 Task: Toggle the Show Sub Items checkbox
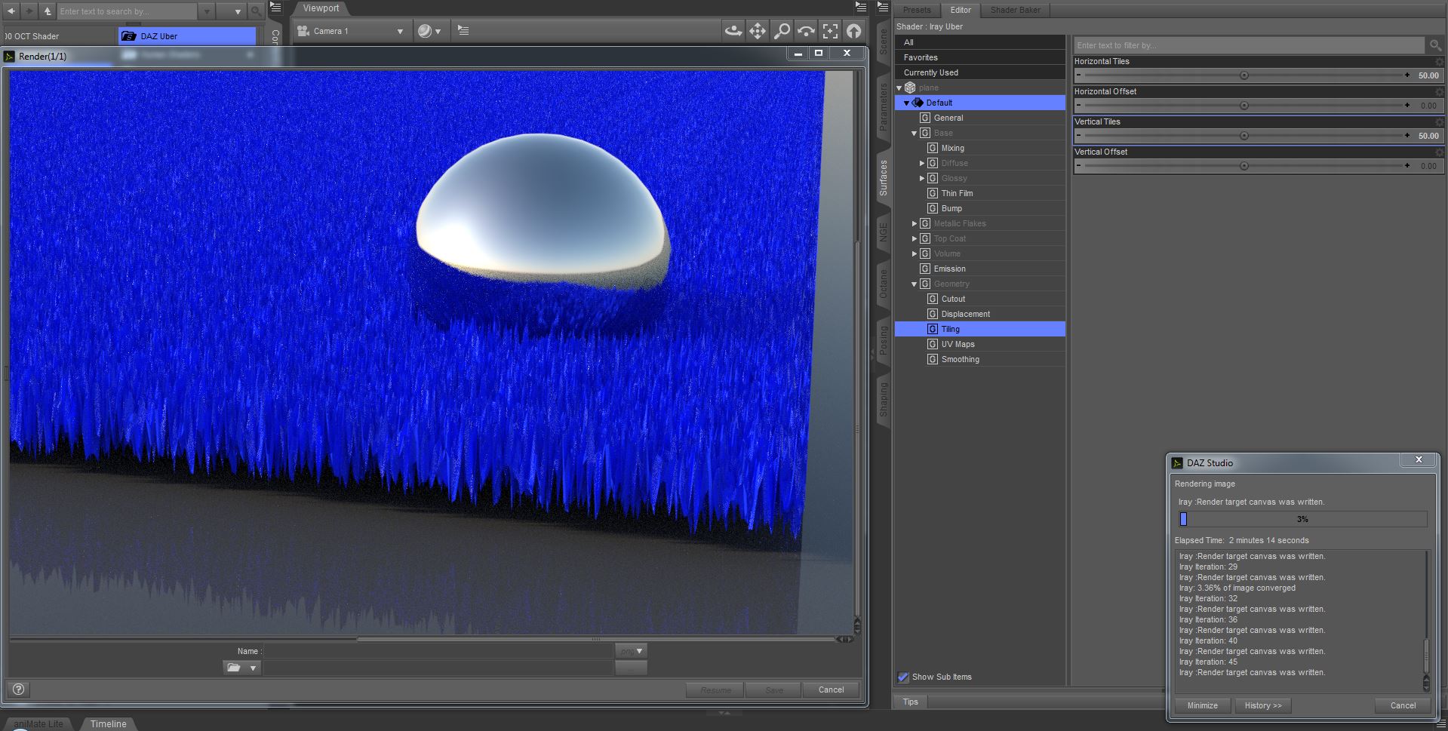click(x=903, y=677)
